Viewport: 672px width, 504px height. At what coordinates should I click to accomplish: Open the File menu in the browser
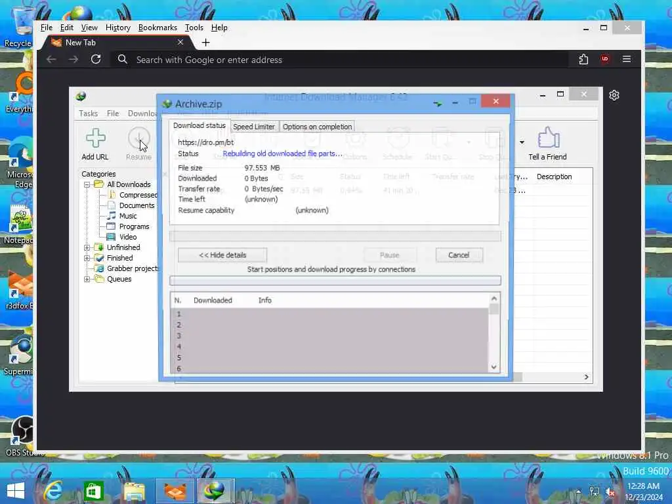[x=47, y=28]
